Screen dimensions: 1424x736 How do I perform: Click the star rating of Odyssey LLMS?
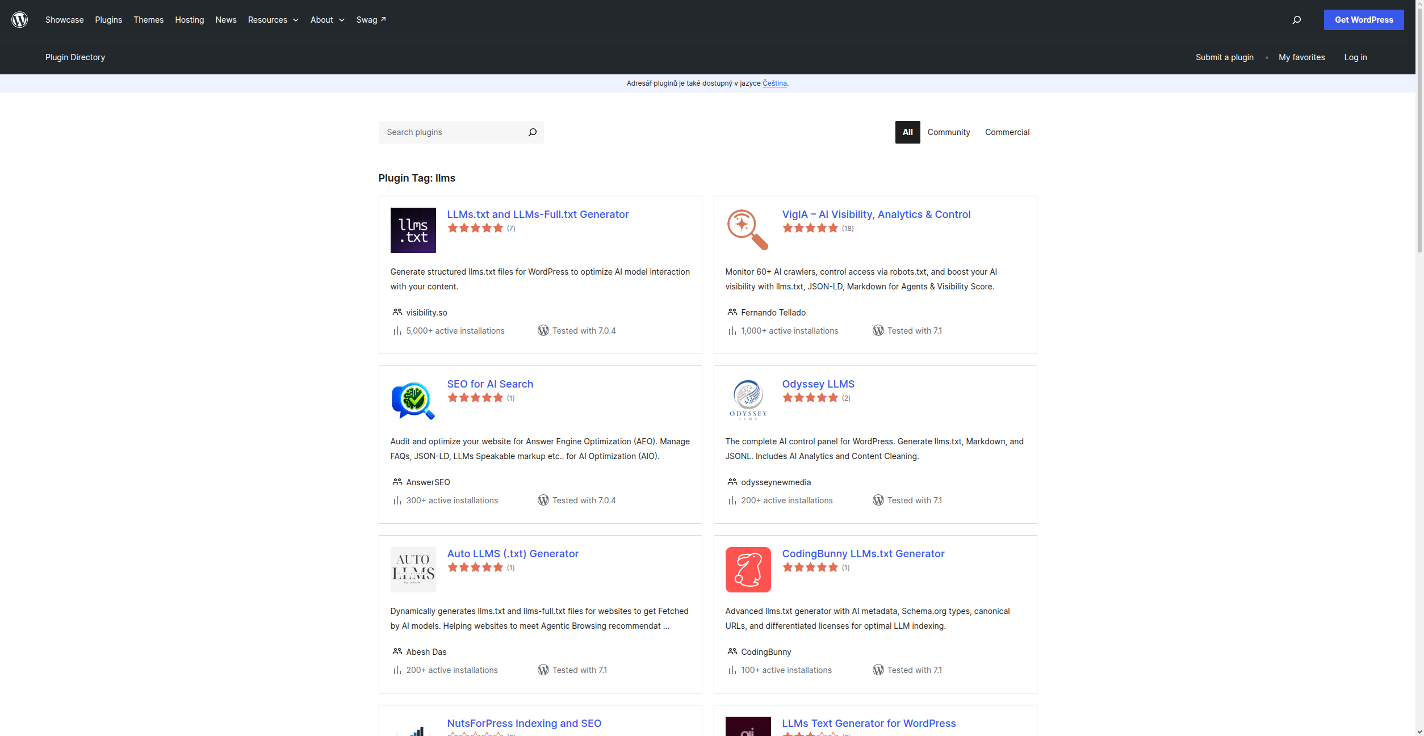point(810,398)
